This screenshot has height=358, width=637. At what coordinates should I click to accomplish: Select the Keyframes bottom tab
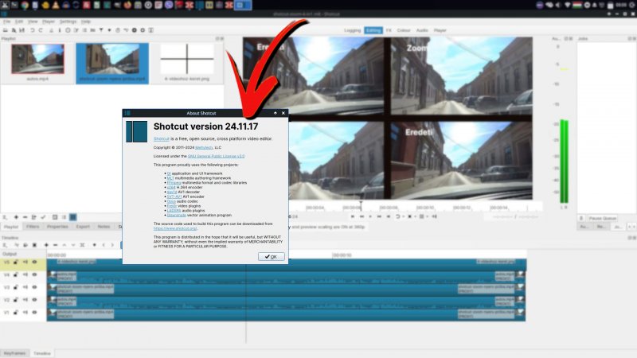point(14,353)
